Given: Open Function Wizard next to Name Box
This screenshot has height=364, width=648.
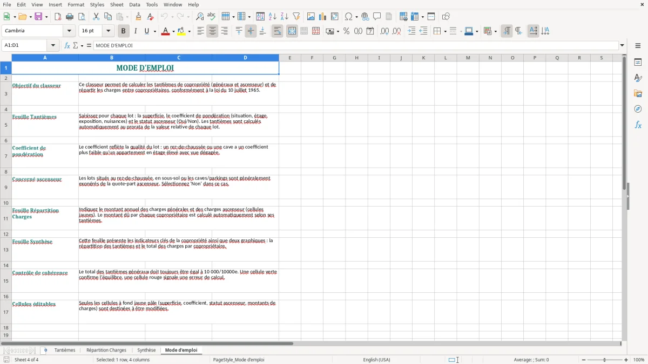Looking at the screenshot, I should click(67, 45).
